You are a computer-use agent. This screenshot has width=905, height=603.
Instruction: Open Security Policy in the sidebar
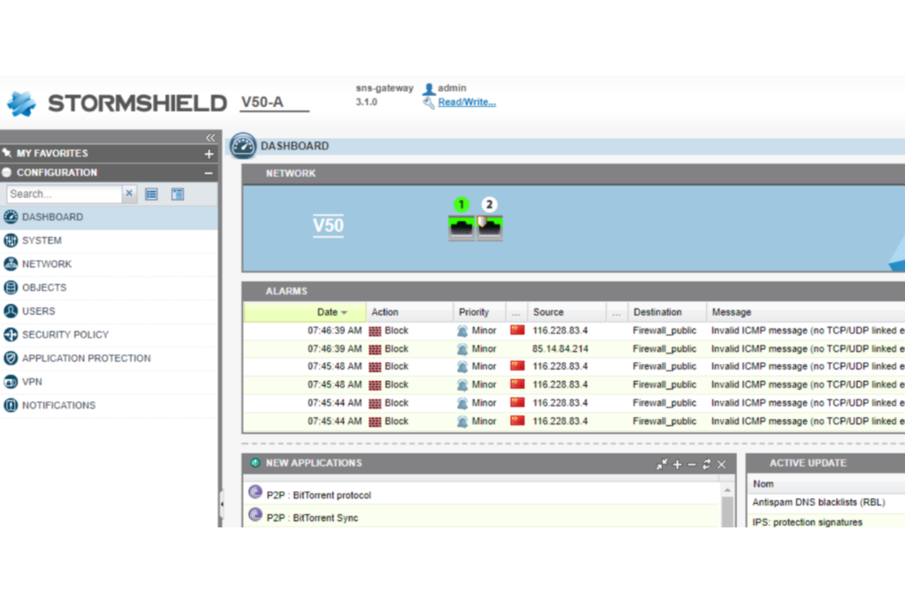tap(109, 335)
